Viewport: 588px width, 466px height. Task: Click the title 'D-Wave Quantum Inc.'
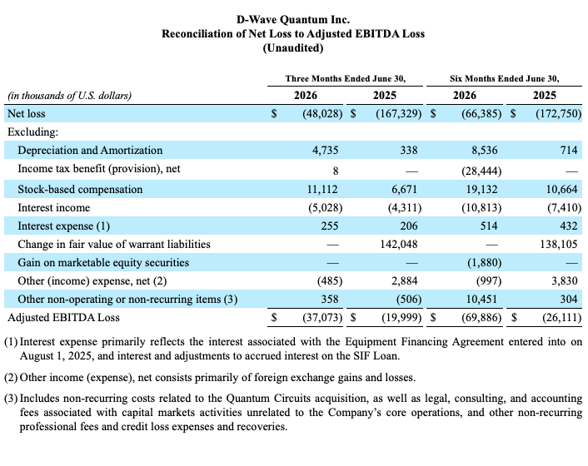point(293,19)
